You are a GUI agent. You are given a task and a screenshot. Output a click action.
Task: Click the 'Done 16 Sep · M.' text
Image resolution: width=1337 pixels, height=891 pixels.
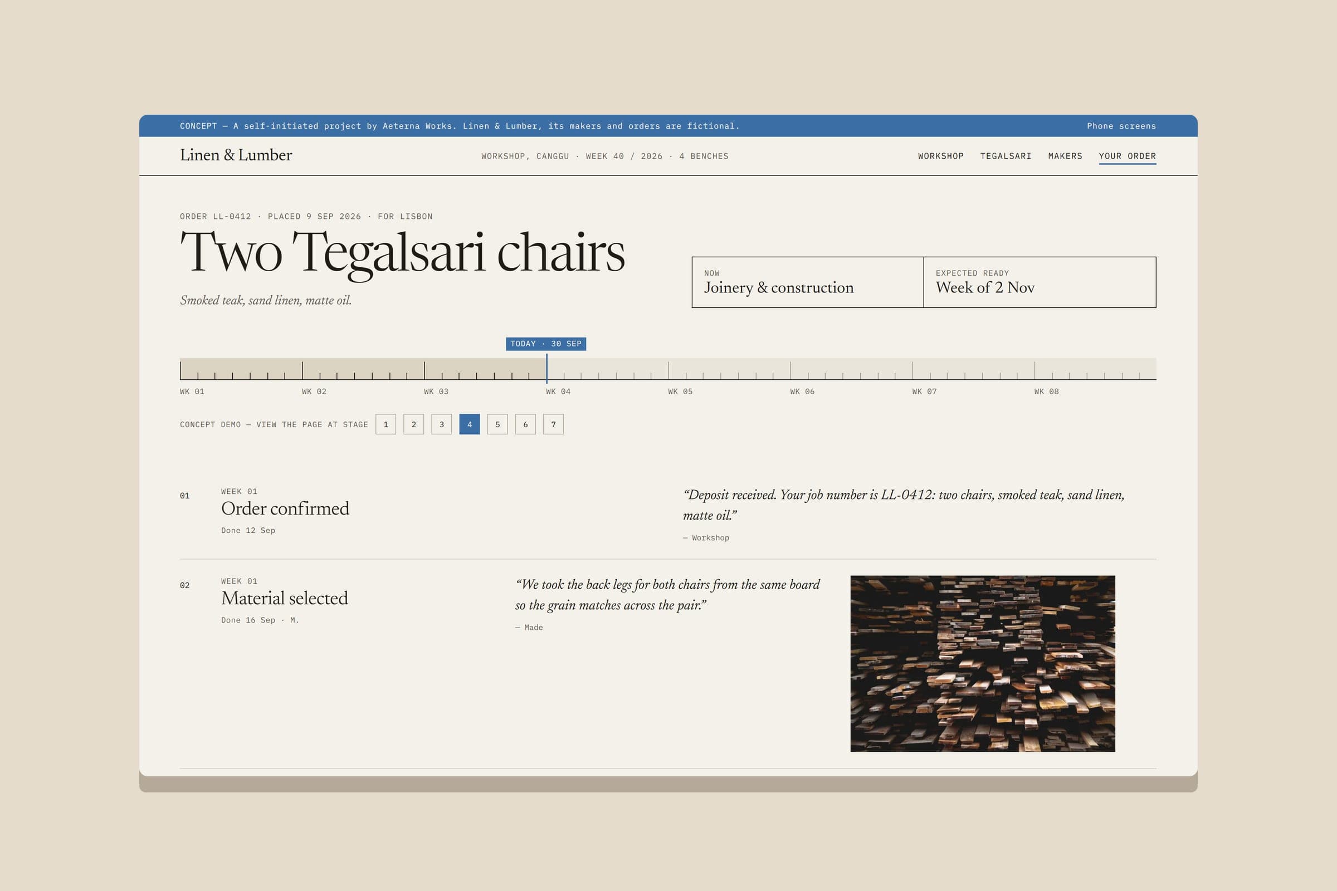260,620
